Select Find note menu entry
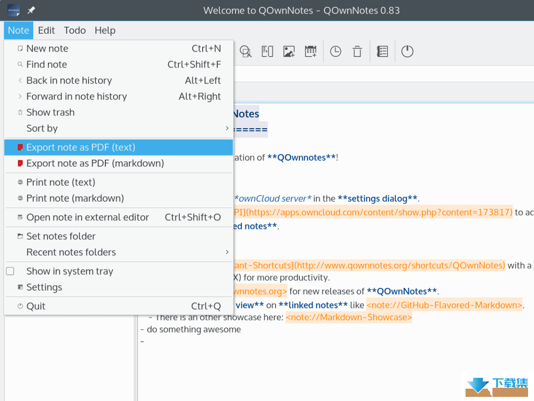Image resolution: width=534 pixels, height=401 pixels. 119,64
